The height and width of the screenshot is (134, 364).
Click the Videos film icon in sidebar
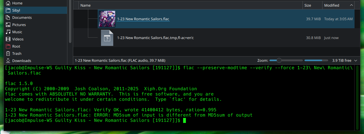8,39
